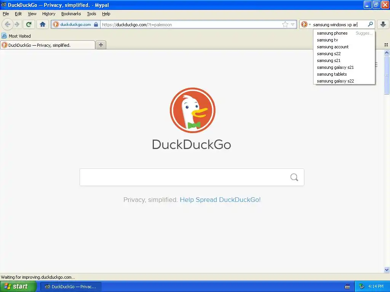Click the search magnifier in the browser search box
The width and height of the screenshot is (390, 292).
[x=370, y=24]
